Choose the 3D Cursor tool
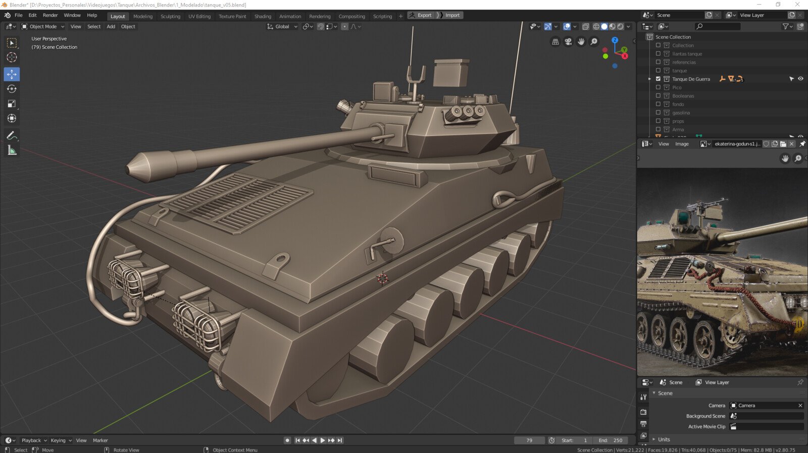The height and width of the screenshot is (453, 808). point(12,58)
